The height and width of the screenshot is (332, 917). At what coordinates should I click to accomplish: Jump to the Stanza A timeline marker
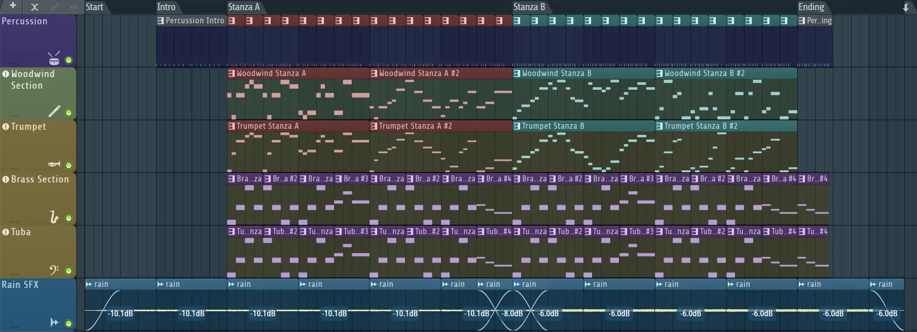pyautogui.click(x=243, y=7)
